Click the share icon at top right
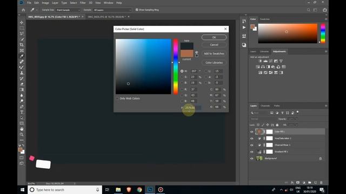This screenshot has height=194, width=346. tap(324, 10)
